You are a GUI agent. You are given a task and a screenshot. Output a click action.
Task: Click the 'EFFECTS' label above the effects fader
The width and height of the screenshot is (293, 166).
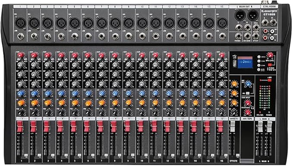coord(234,119)
